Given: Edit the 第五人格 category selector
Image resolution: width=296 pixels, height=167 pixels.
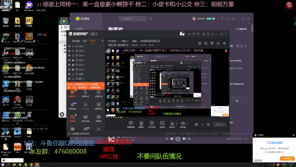Looking at the screenshot, I should (118, 45).
